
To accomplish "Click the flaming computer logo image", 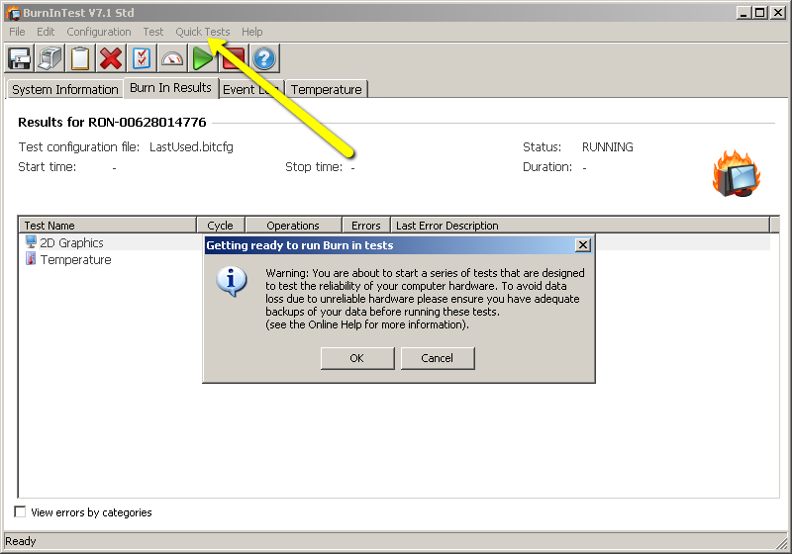I will (737, 173).
